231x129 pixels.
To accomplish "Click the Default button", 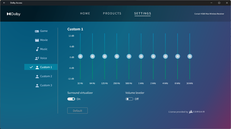I will click(77, 111).
